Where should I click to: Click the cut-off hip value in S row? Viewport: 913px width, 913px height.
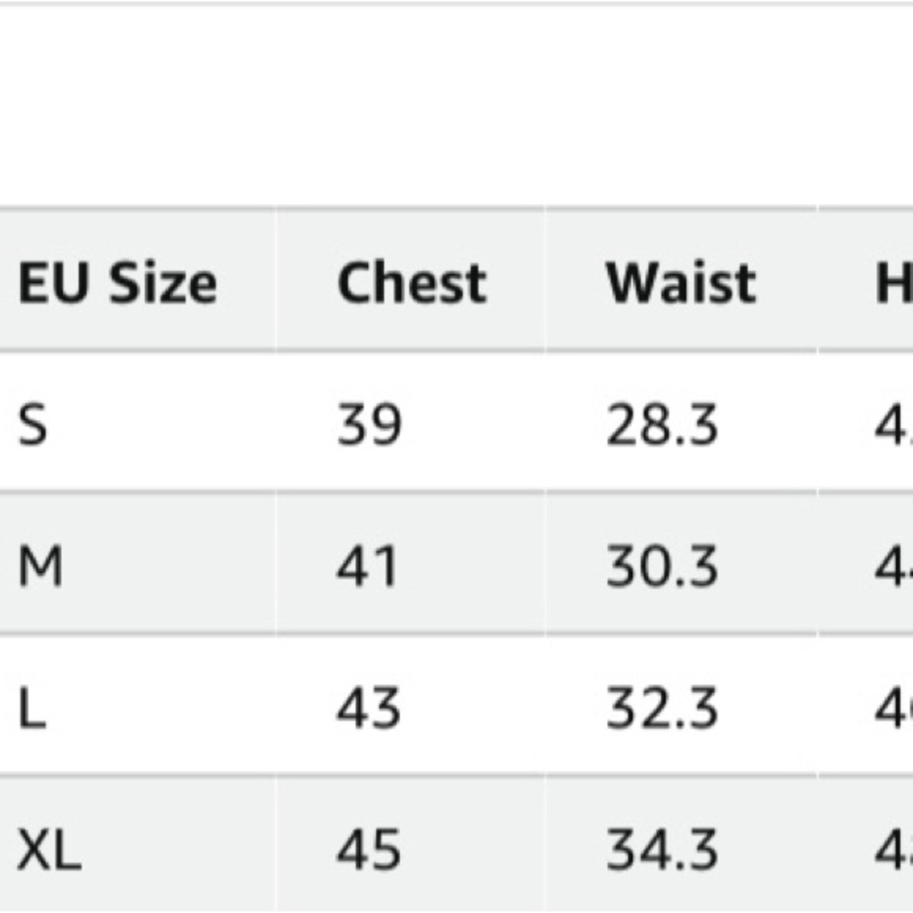(894, 425)
